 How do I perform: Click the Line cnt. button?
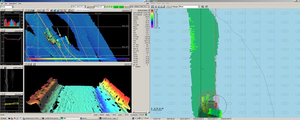(127, 7)
